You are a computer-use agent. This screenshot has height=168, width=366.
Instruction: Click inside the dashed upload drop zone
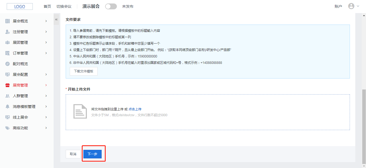(208, 112)
